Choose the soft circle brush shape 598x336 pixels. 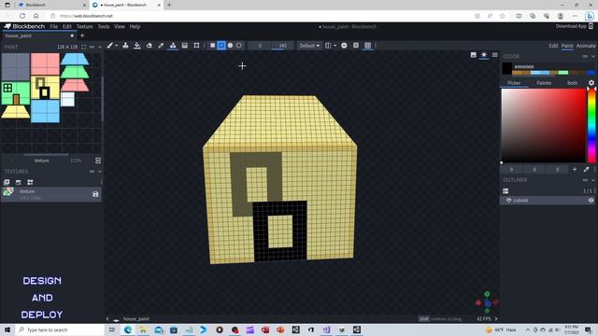pyautogui.click(x=239, y=46)
